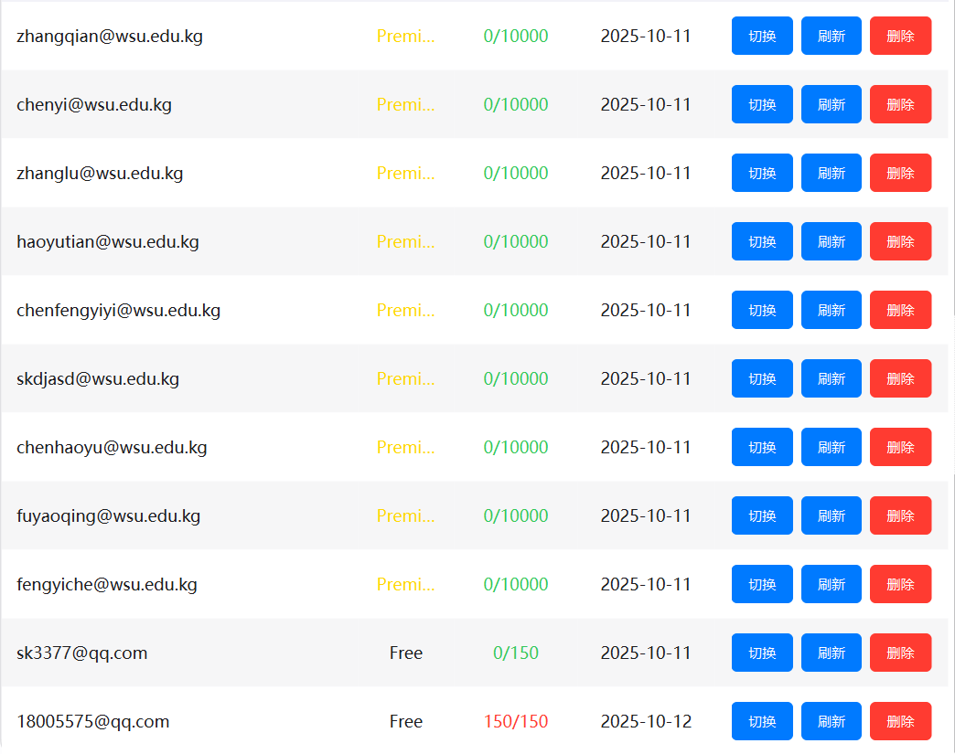Delete the fengyiche@wsu.edu.kg account
955x754 pixels.
pos(900,584)
